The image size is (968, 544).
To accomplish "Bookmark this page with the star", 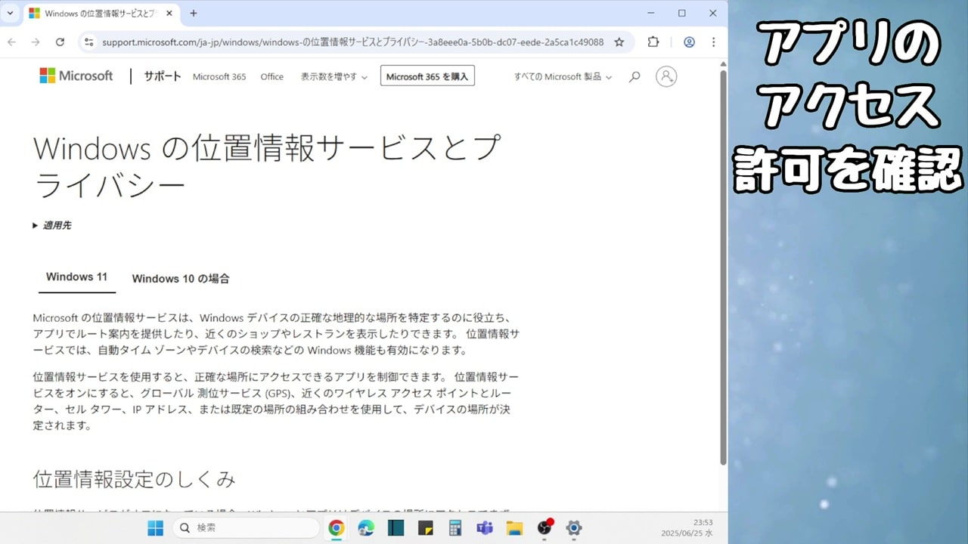I will tap(619, 42).
